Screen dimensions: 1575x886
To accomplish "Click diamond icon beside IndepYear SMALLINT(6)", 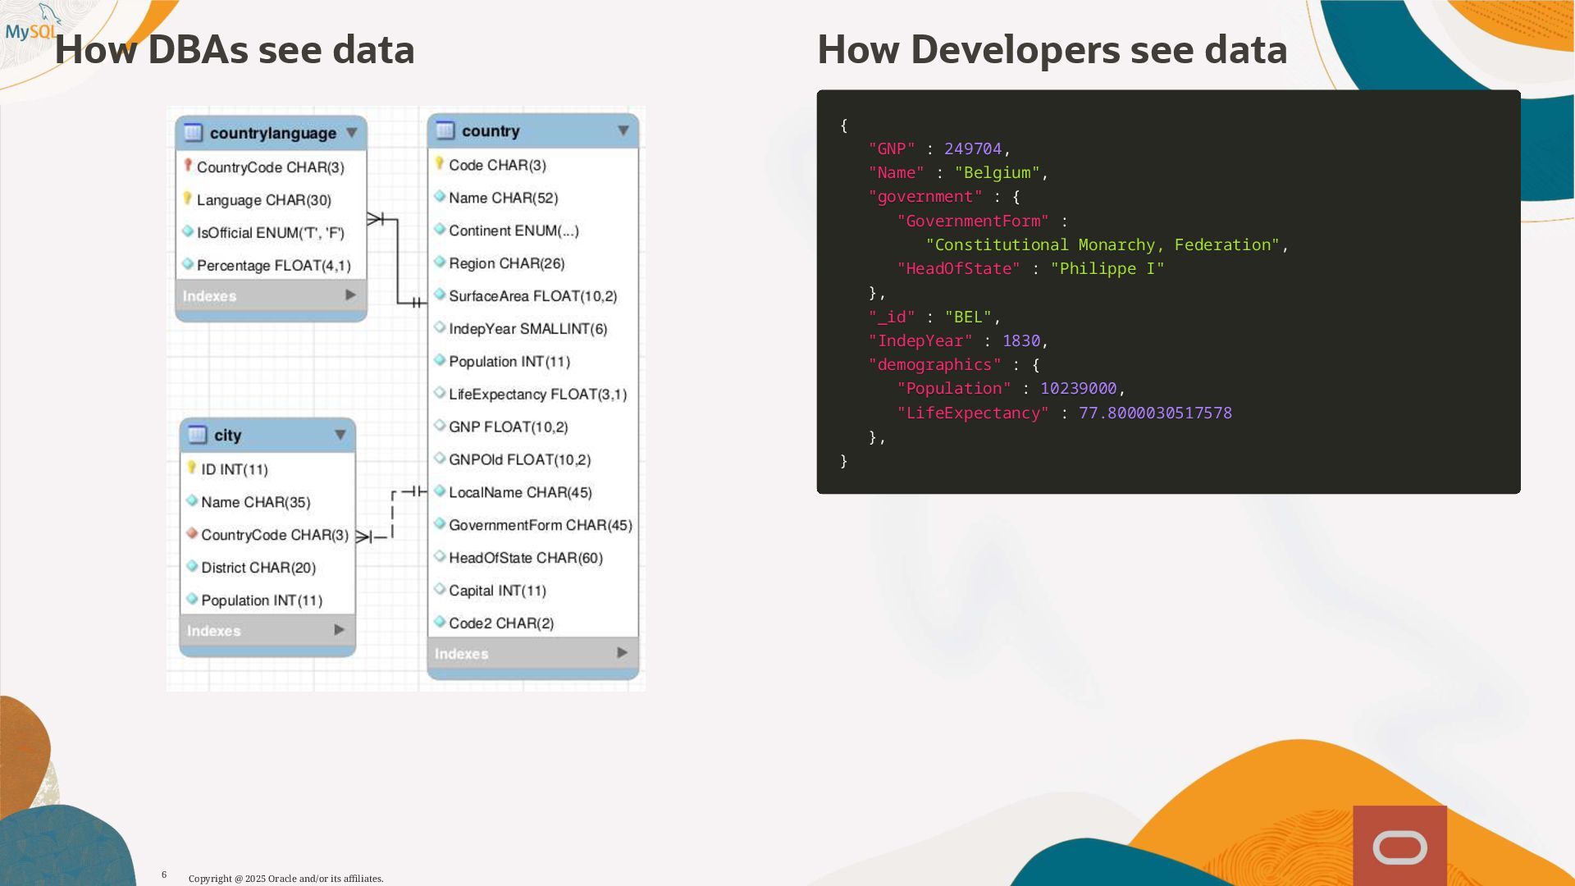I will click(440, 328).
